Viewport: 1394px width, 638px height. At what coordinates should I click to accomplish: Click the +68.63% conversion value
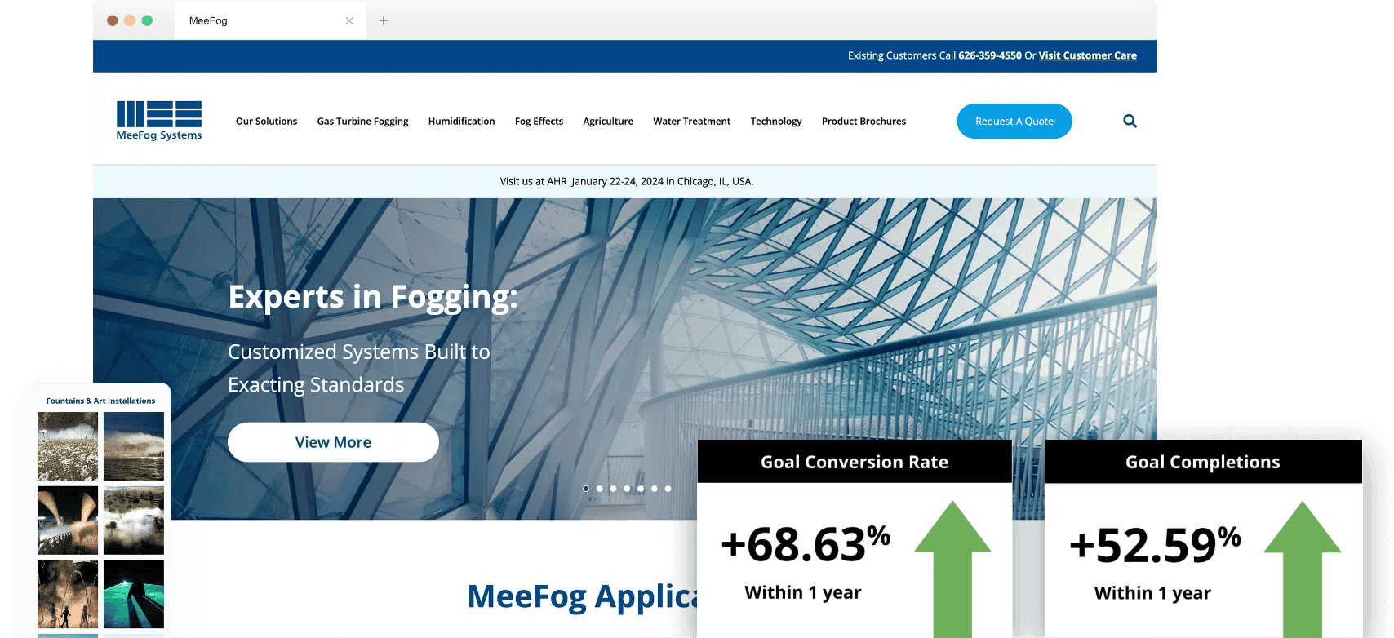806,544
